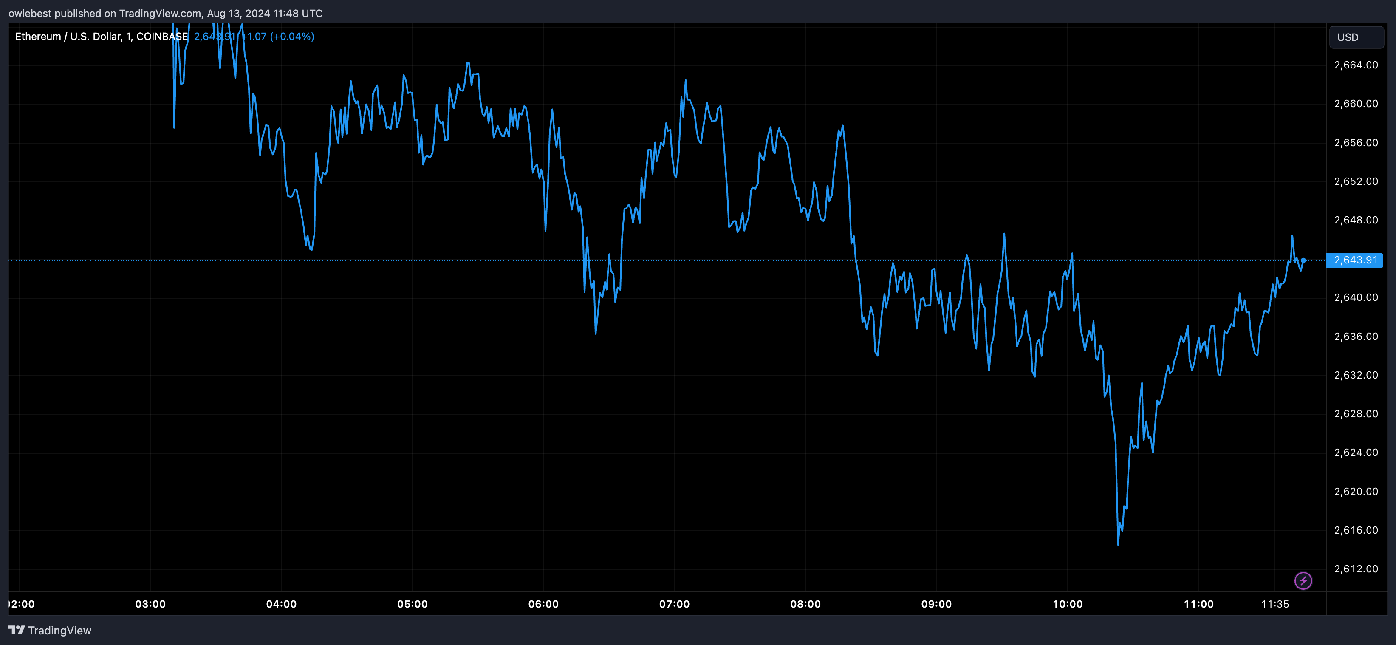
Task: Open the USD currency selector
Action: pyautogui.click(x=1356, y=37)
